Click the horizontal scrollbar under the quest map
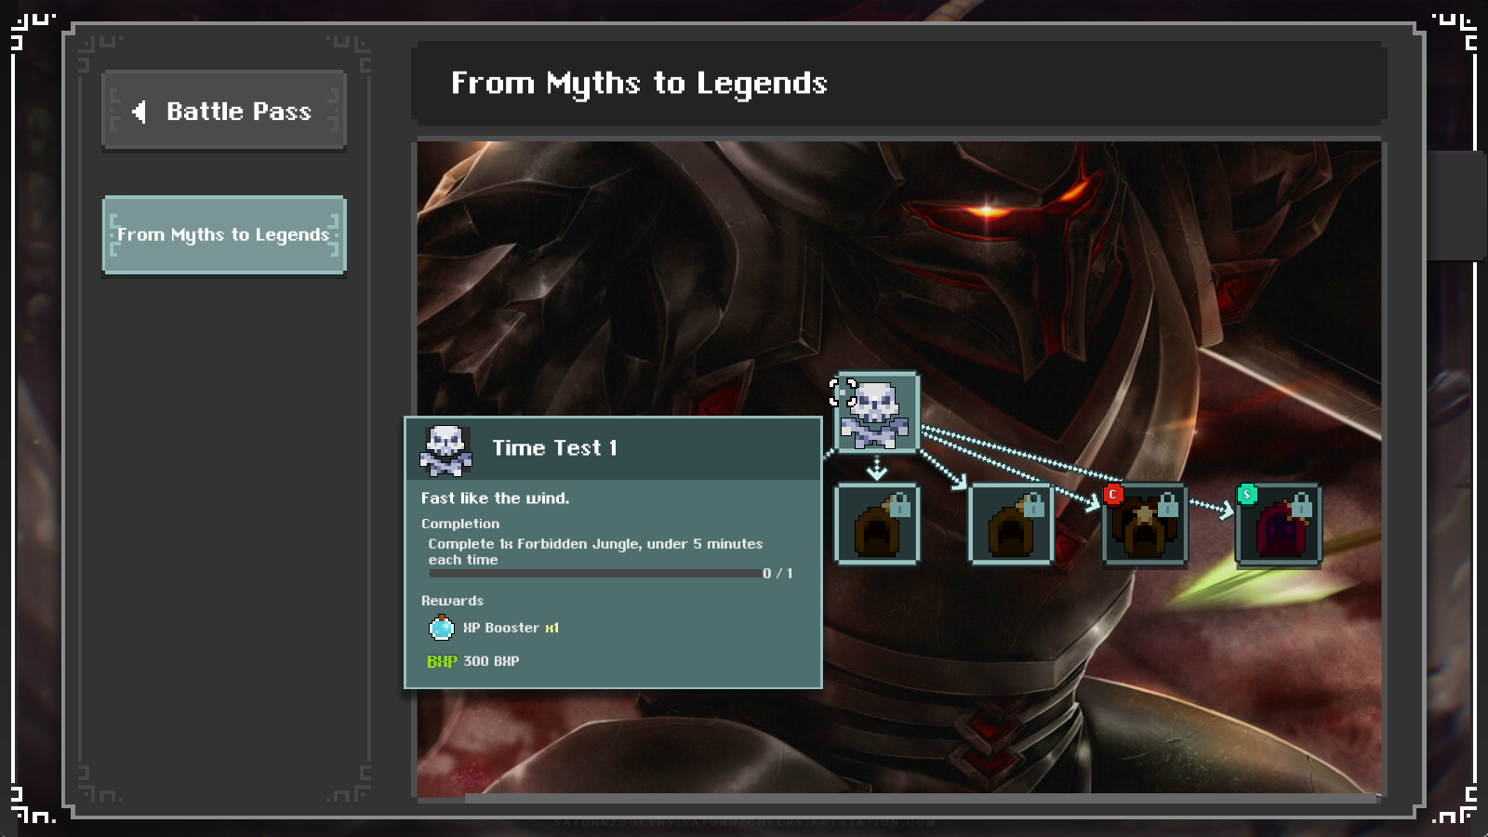 pyautogui.click(x=921, y=798)
